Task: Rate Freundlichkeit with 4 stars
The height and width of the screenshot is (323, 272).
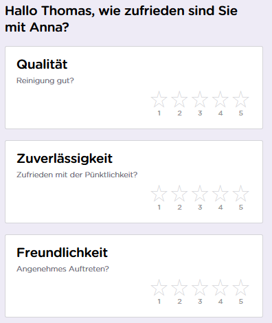Action: click(220, 287)
